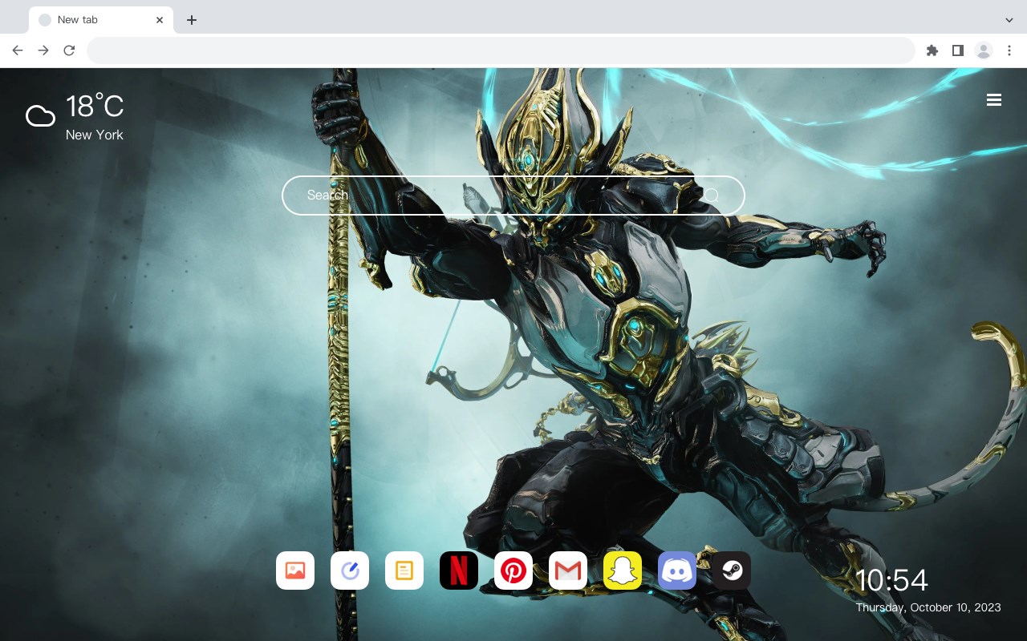
Task: Click the cloud weather icon
Action: pos(40,117)
